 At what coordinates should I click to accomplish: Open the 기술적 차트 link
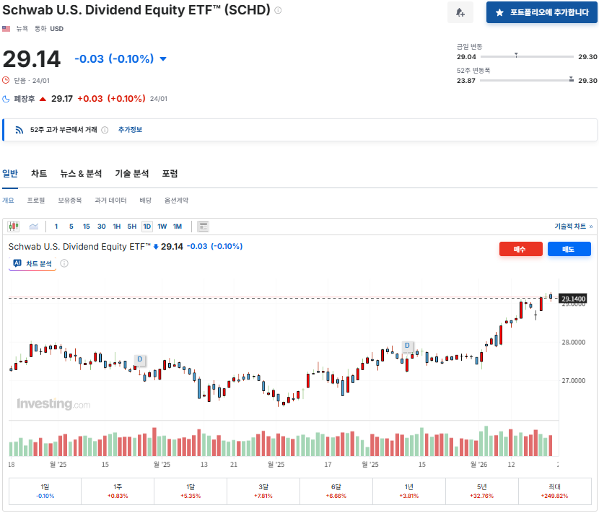(x=574, y=226)
